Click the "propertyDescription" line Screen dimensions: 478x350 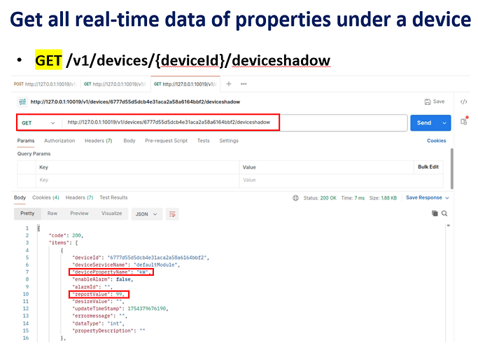point(108,331)
